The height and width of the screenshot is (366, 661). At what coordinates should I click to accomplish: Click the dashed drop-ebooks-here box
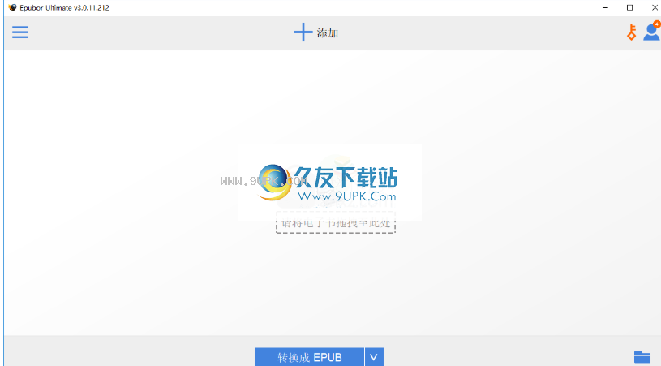pyautogui.click(x=336, y=222)
